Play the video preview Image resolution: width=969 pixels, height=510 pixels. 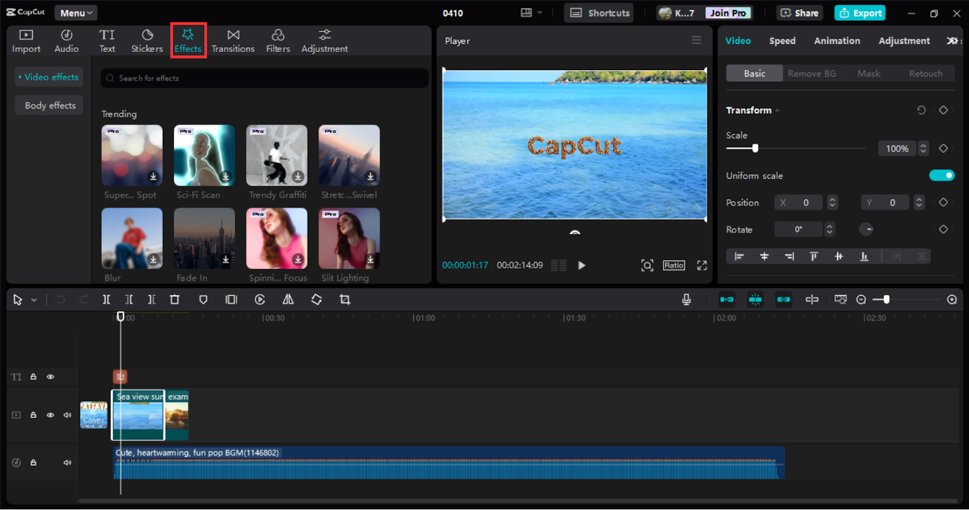(x=581, y=265)
